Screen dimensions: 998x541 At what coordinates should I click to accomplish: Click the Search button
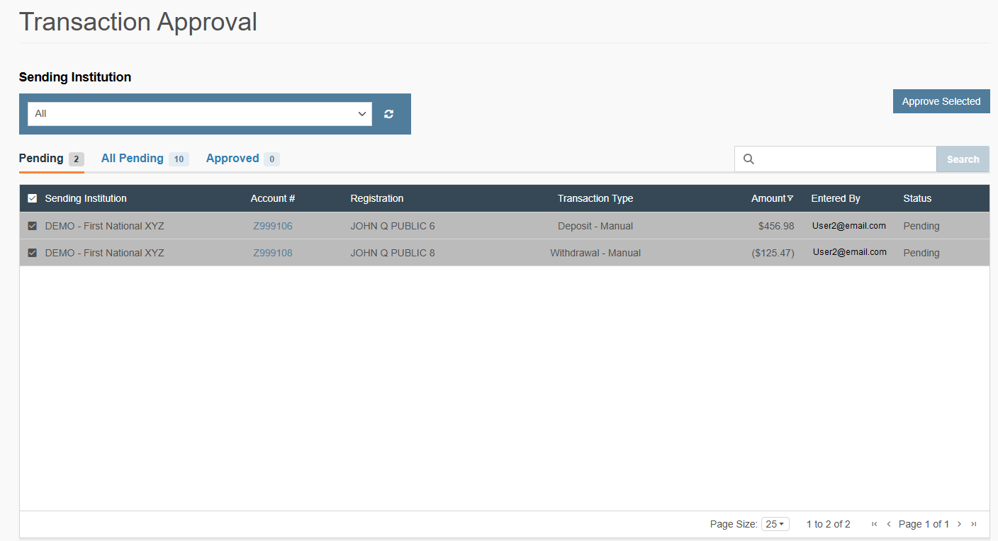tap(963, 159)
